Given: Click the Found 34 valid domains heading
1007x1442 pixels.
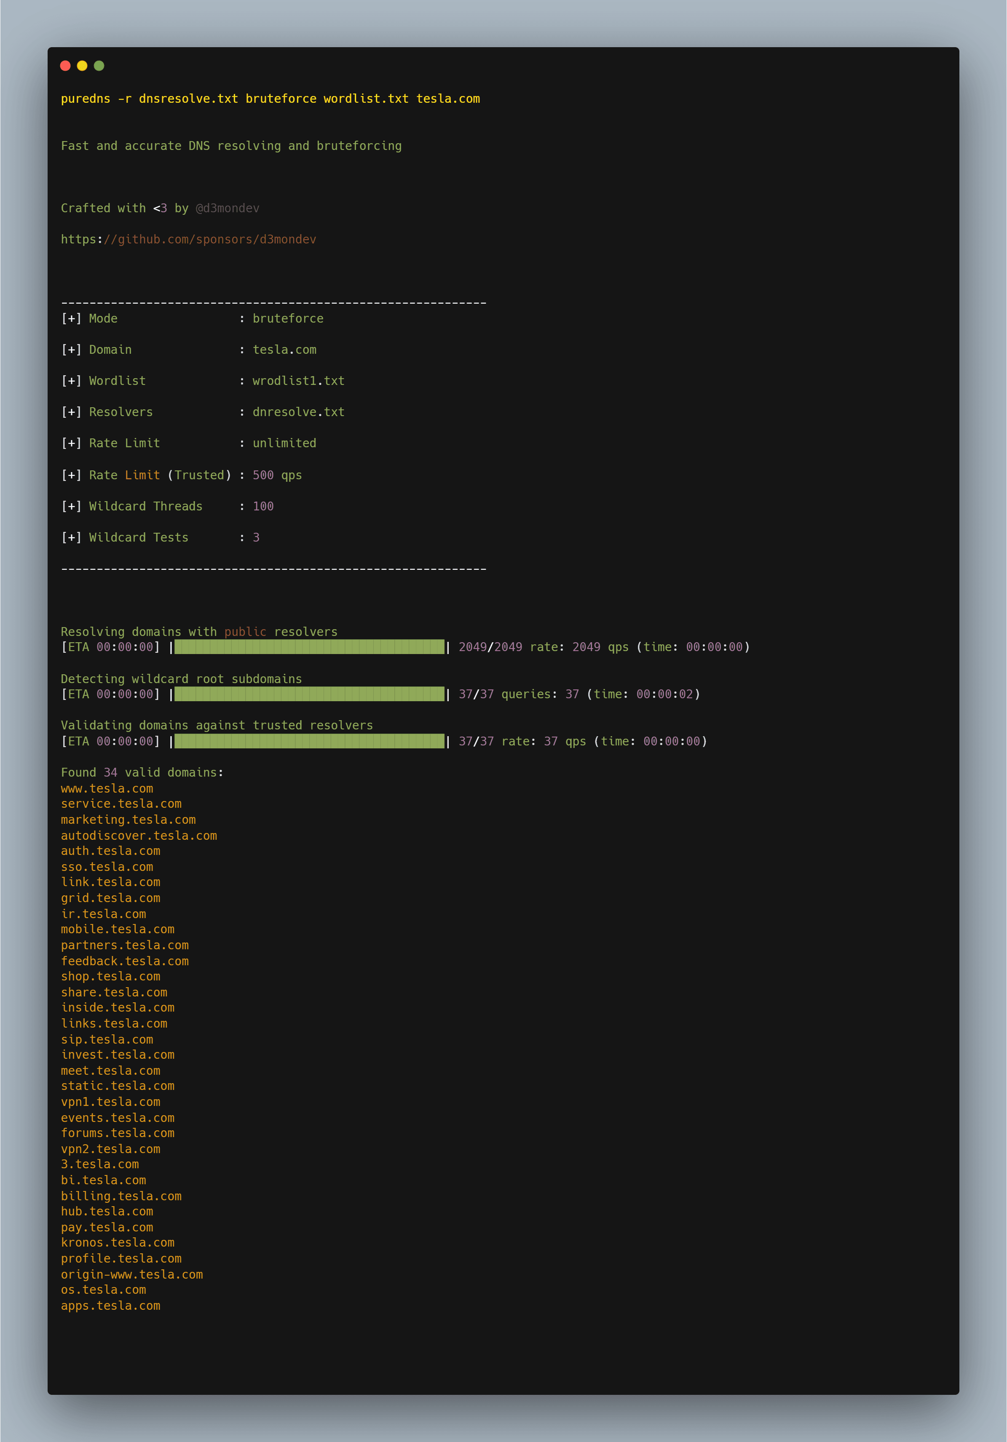Looking at the screenshot, I should tap(142, 772).
